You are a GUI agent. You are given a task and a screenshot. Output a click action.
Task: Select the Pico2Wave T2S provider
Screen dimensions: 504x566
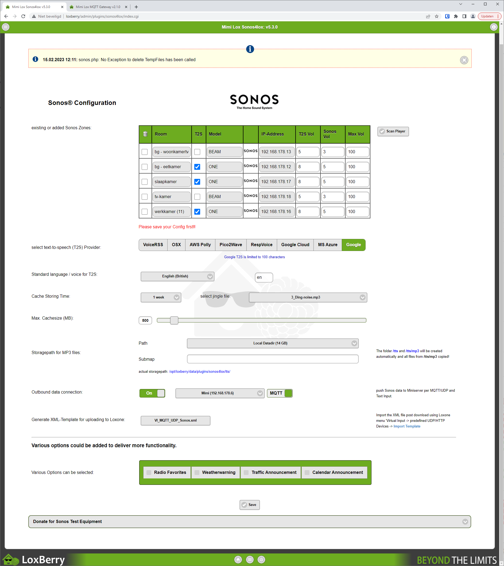tap(231, 245)
